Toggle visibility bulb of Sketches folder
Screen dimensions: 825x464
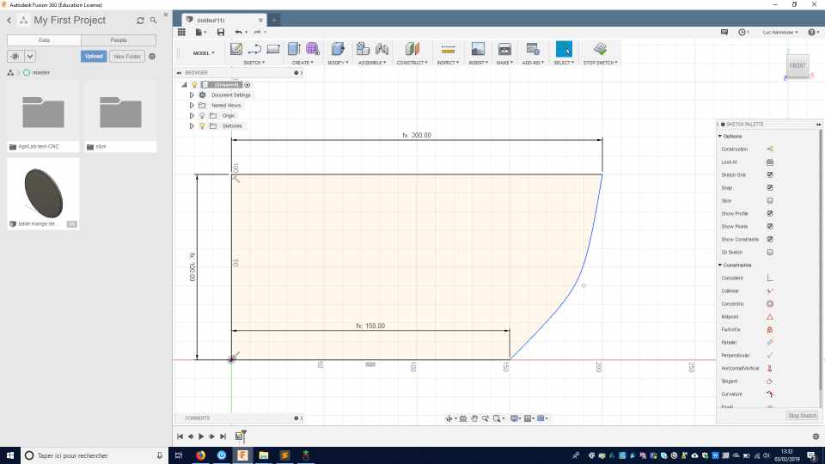coord(202,125)
